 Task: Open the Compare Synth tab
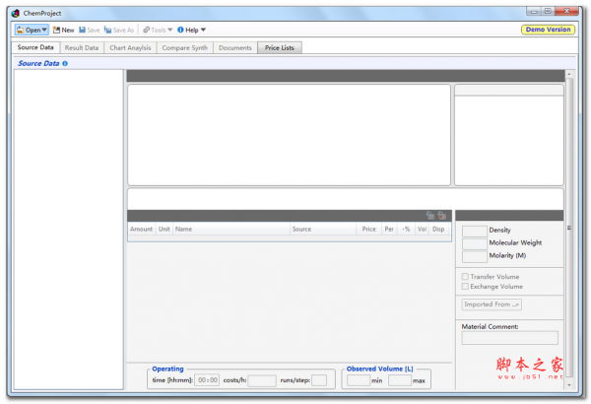click(185, 48)
